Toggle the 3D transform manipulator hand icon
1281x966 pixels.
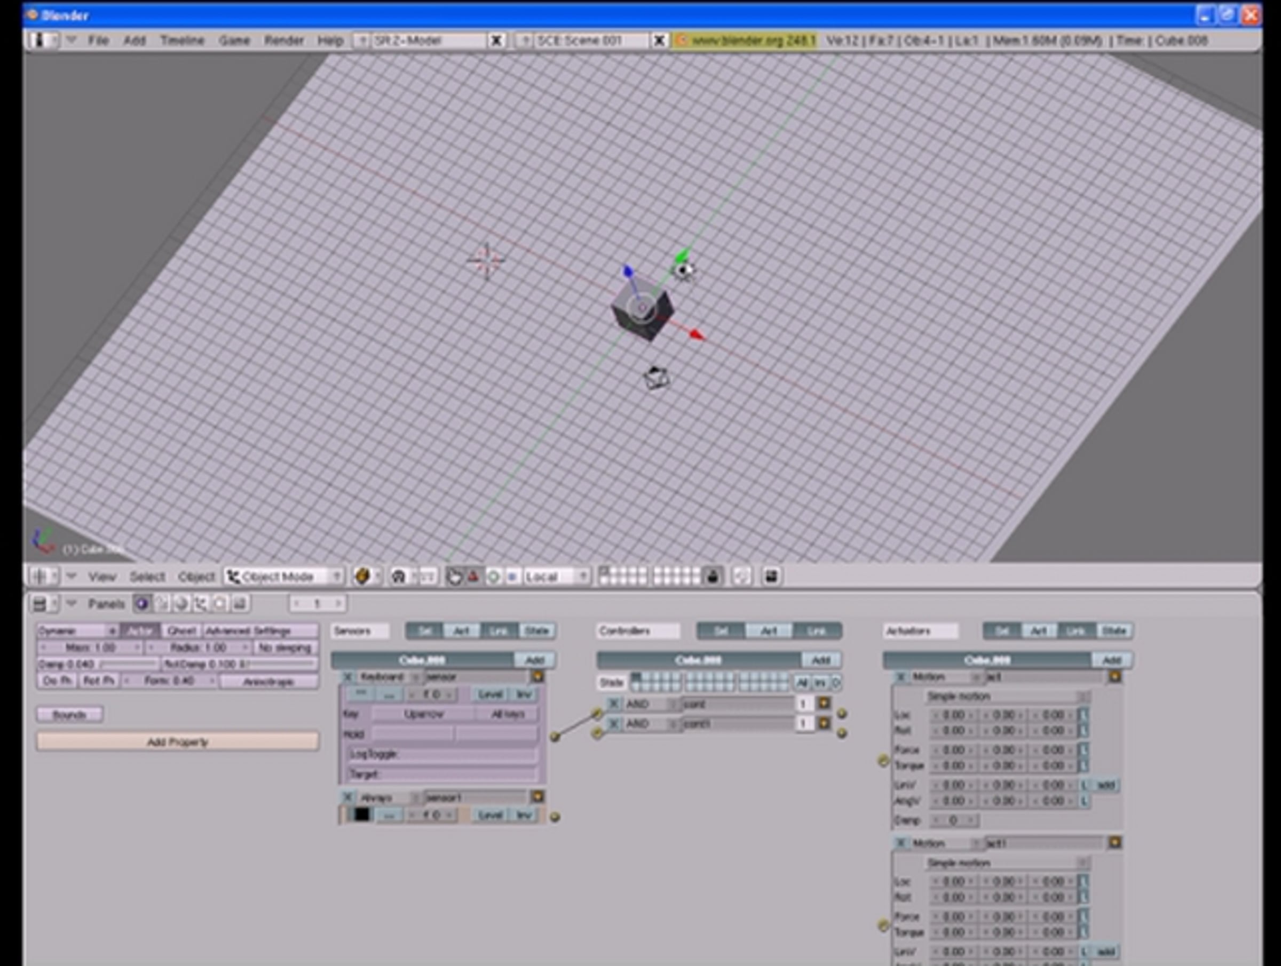pyautogui.click(x=455, y=577)
